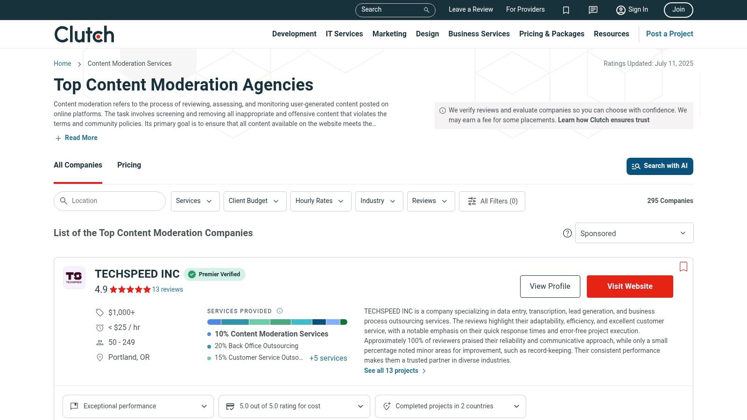Click View Profile for TECHSPEED INC
747x420 pixels.
point(550,287)
